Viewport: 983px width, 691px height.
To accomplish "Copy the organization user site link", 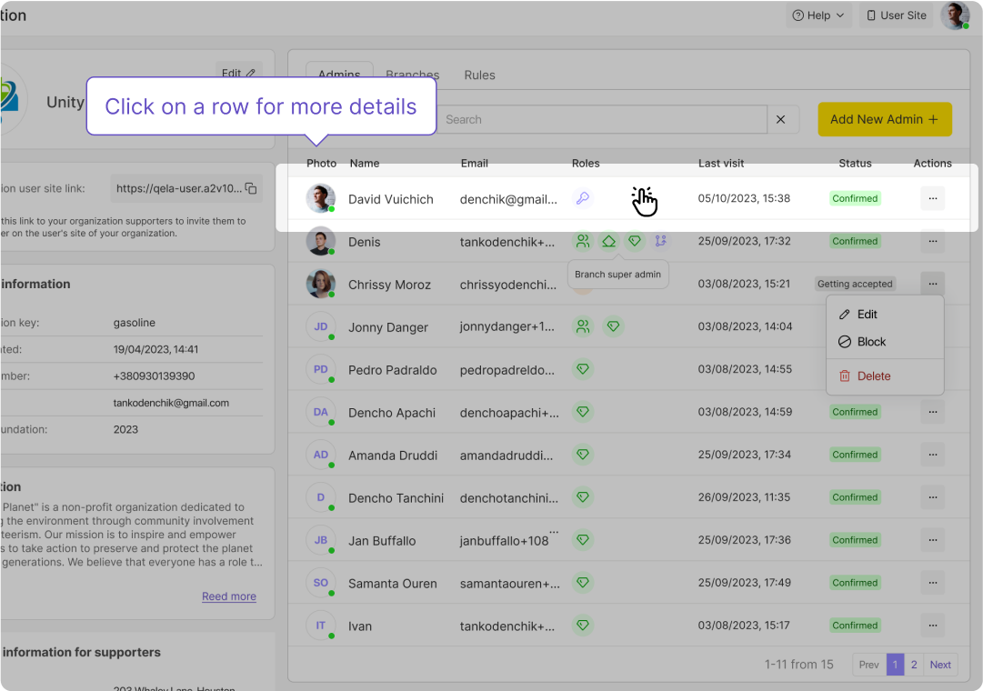I will coord(251,188).
